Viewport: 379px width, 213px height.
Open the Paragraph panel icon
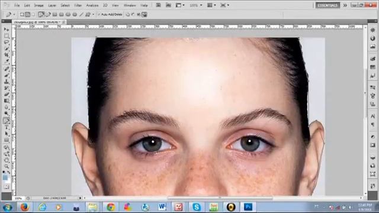[x=372, y=125]
